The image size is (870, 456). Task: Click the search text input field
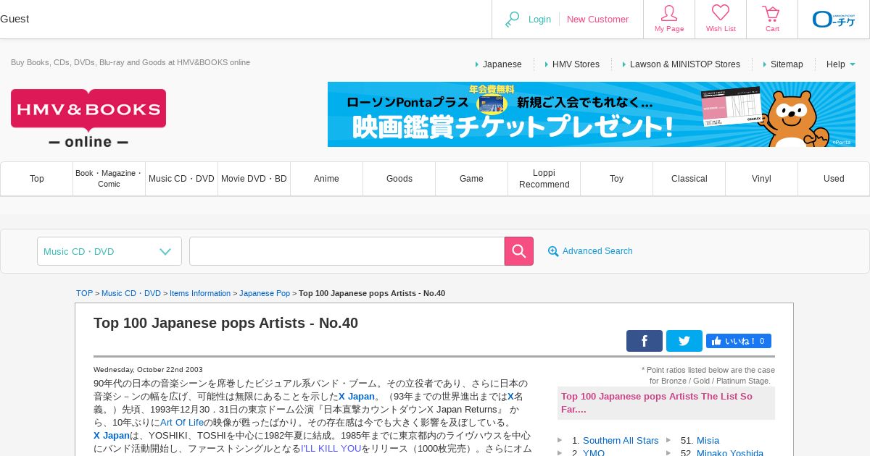pos(347,251)
